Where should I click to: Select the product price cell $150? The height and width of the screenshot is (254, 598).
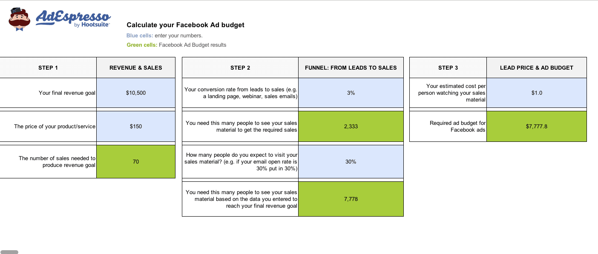tap(136, 126)
